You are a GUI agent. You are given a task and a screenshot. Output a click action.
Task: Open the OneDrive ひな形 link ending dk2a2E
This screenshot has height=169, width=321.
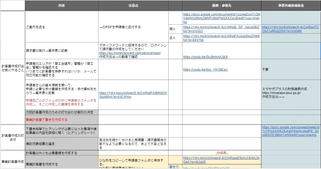click(222, 160)
